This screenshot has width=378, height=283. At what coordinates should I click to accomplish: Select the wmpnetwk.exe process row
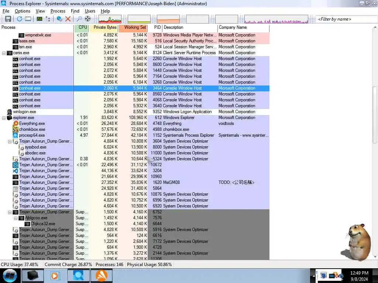pos(135,35)
